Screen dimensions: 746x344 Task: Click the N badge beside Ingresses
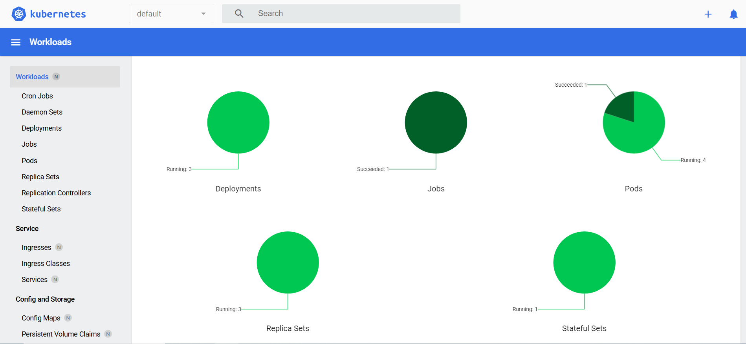click(59, 247)
